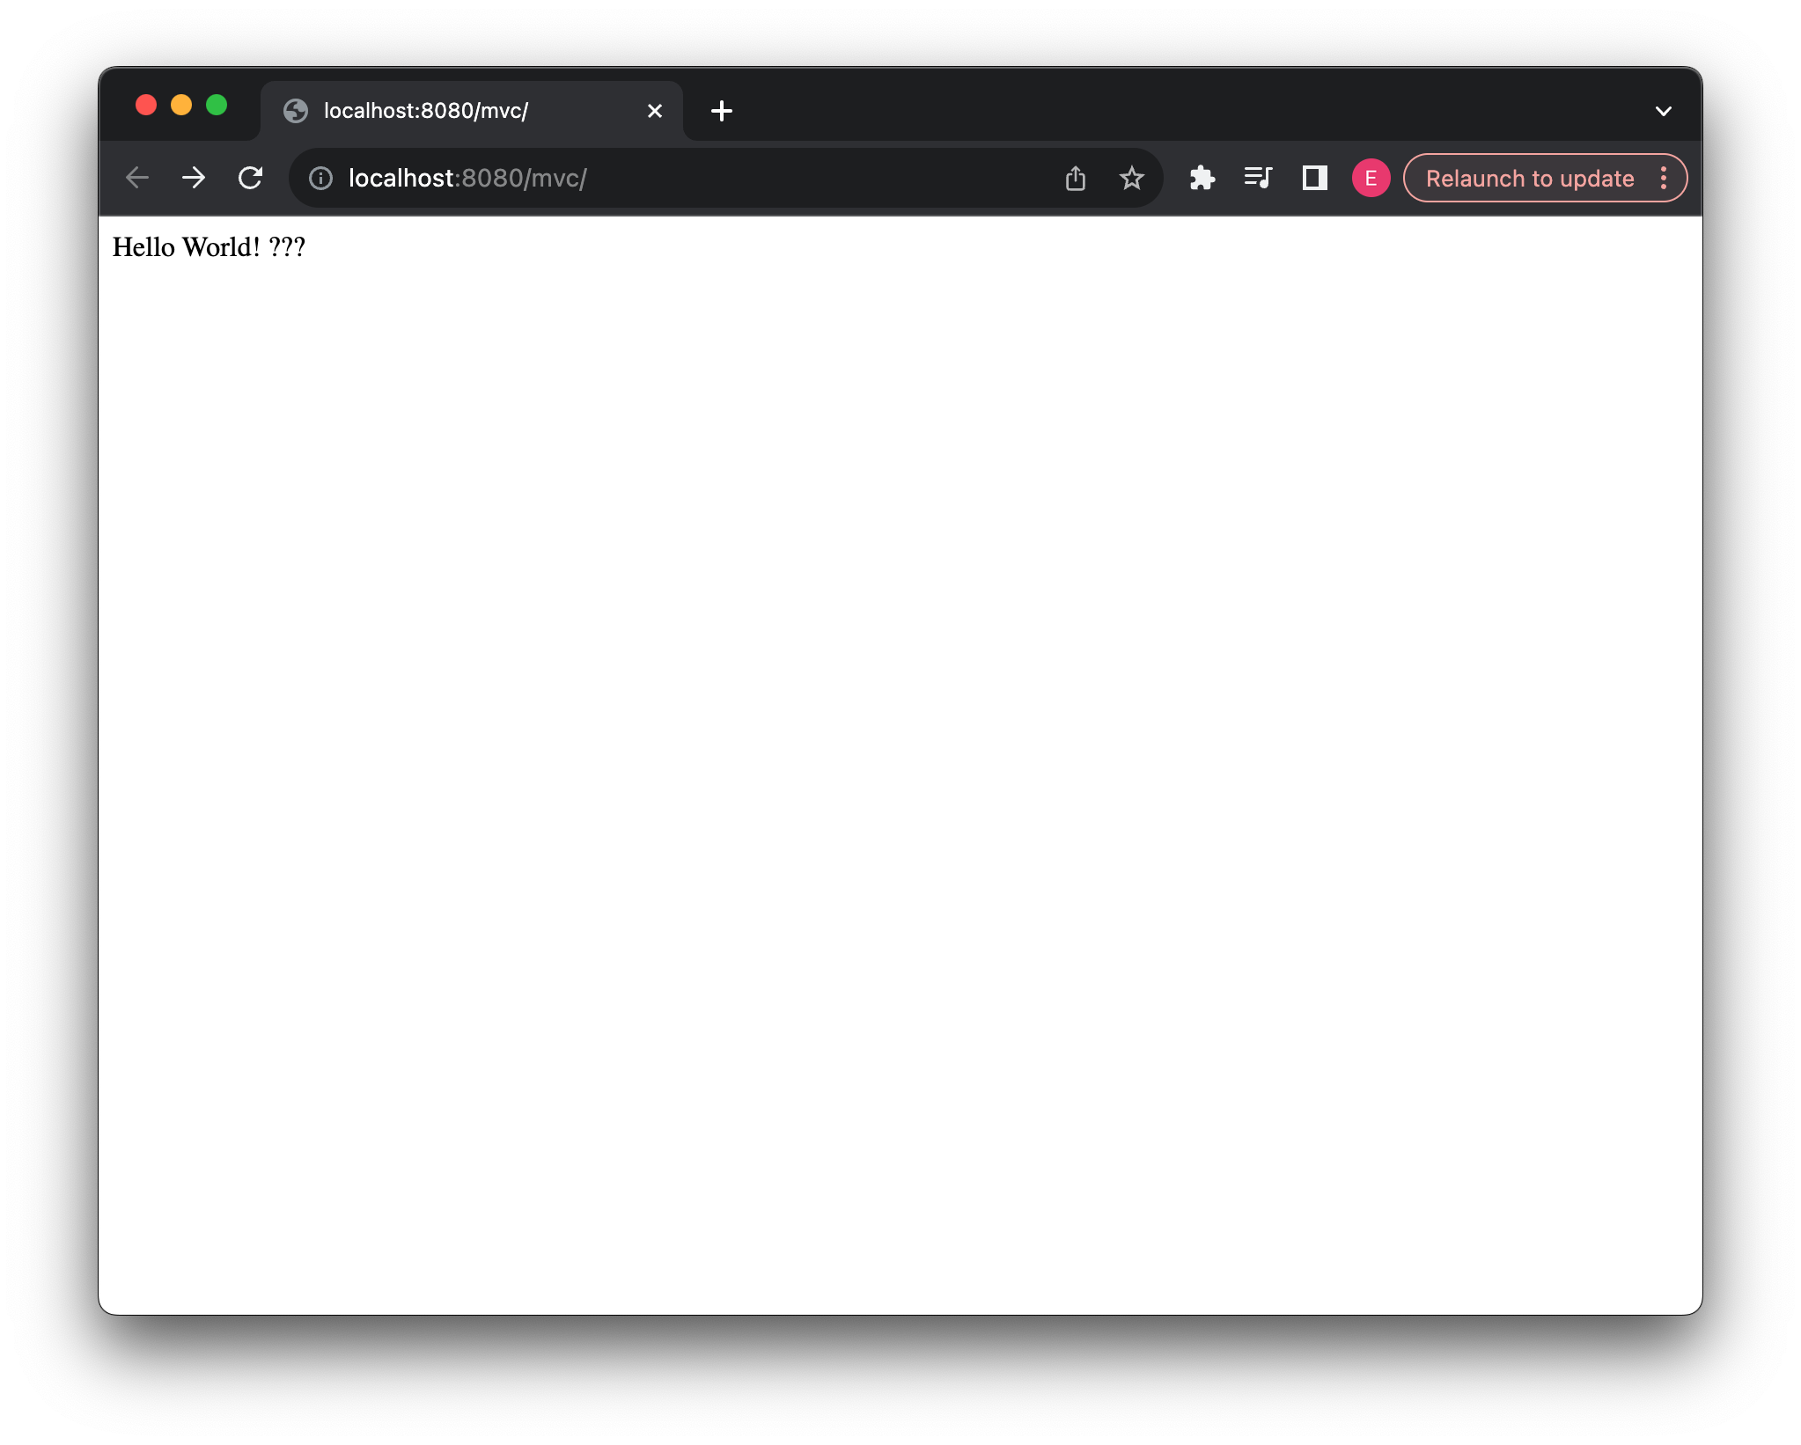Open the three-dot Chrome menu
The image size is (1801, 1445).
1664,178
